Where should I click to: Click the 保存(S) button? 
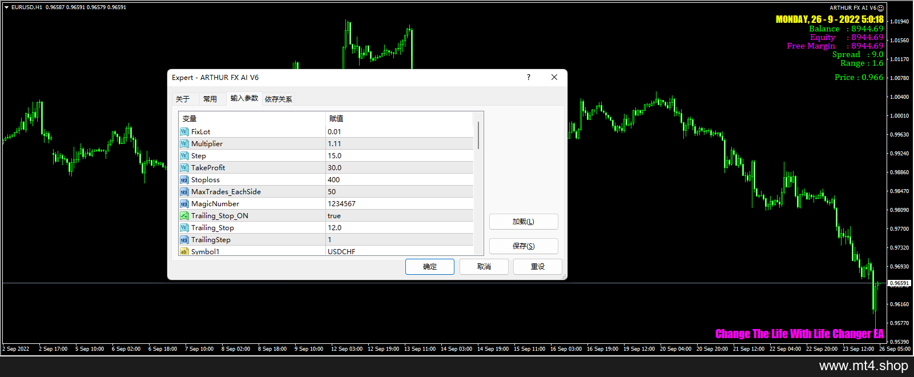(524, 246)
